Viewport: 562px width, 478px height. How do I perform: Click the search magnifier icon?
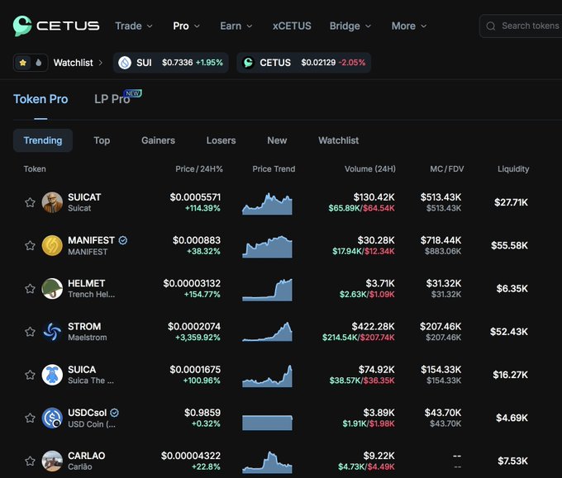coord(491,26)
